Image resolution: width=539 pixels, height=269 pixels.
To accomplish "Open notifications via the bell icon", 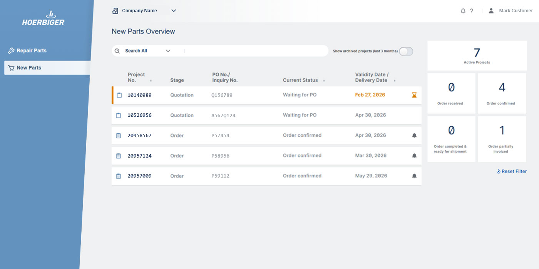I will click(463, 11).
